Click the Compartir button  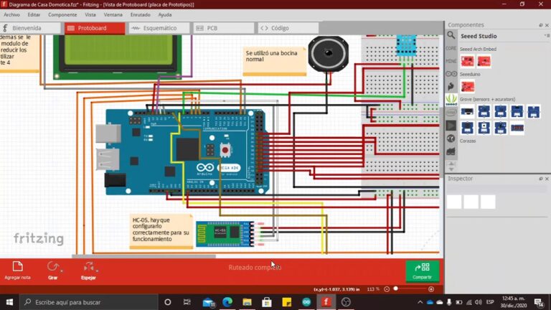tap(422, 270)
